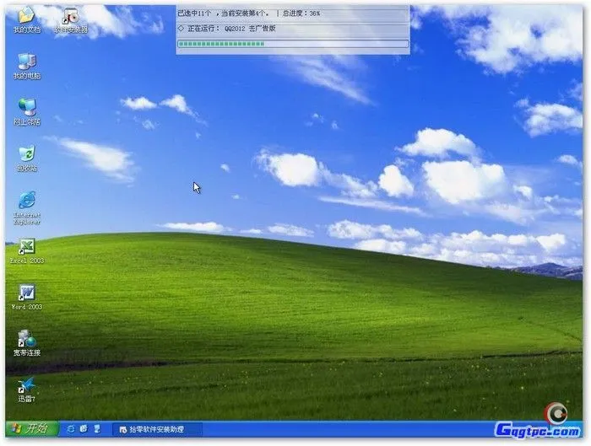The height and width of the screenshot is (446, 591).
Task: Click the show desktop quick launch icon
Action: [x=97, y=428]
